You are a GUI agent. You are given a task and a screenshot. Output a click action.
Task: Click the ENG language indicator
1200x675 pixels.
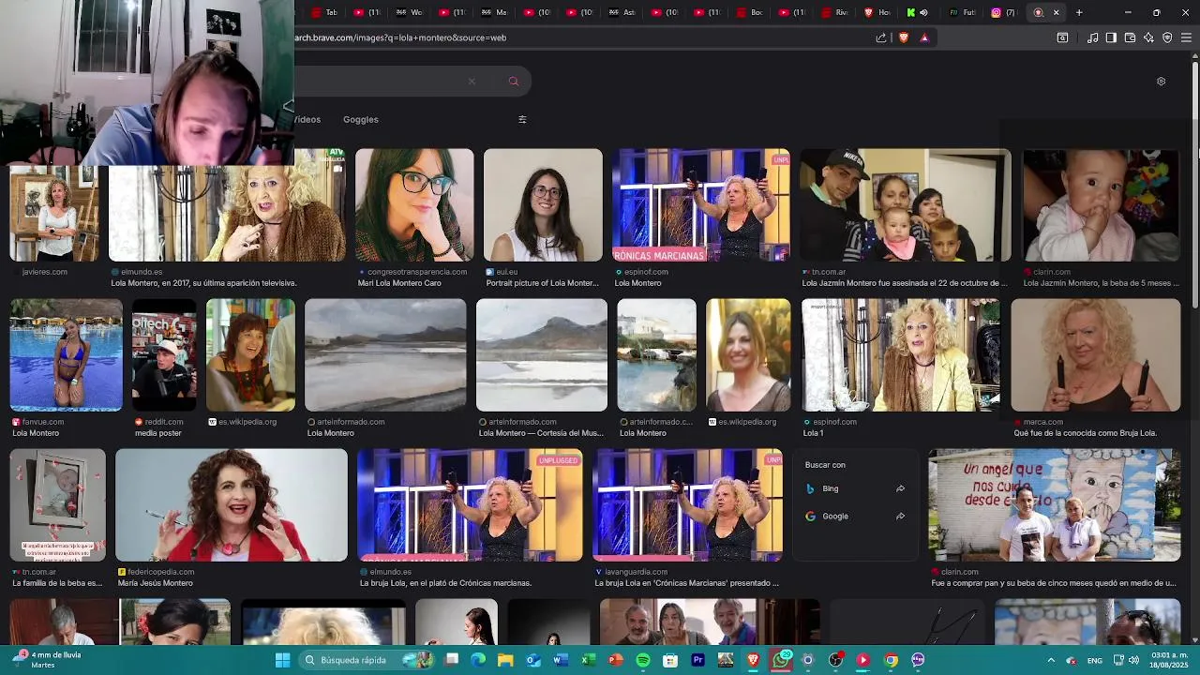1094,660
